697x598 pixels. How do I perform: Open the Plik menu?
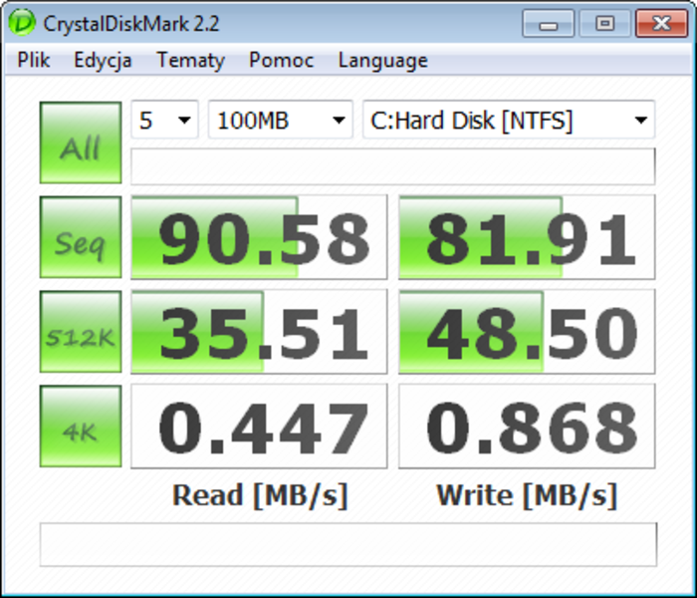[x=33, y=60]
